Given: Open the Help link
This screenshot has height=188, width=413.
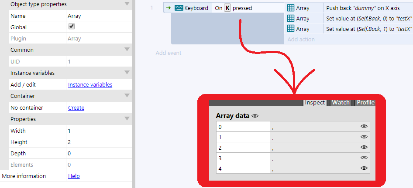Looking at the screenshot, I should [x=74, y=176].
